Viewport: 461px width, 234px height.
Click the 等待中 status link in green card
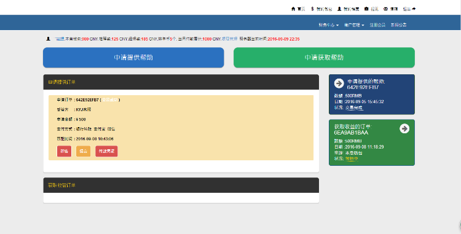tap(352, 158)
